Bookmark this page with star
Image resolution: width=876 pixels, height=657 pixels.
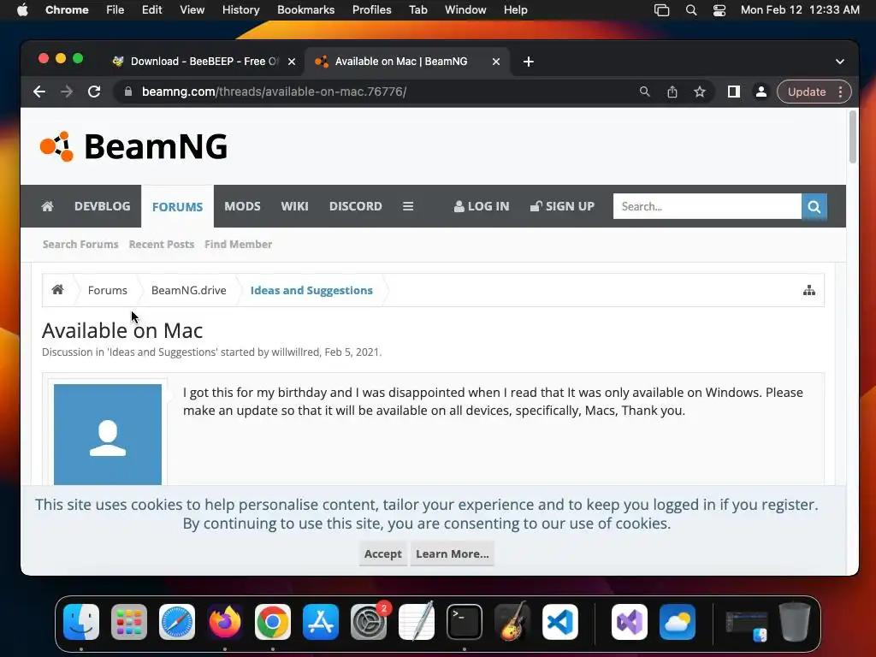tap(700, 92)
